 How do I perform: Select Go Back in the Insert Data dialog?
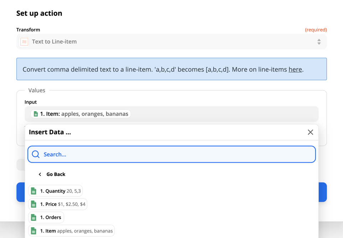[x=56, y=174]
